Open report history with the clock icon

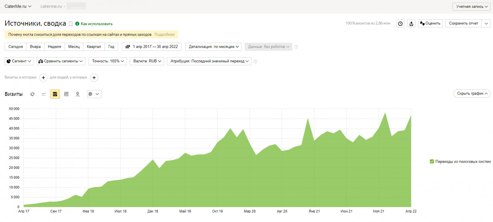click(x=400, y=23)
